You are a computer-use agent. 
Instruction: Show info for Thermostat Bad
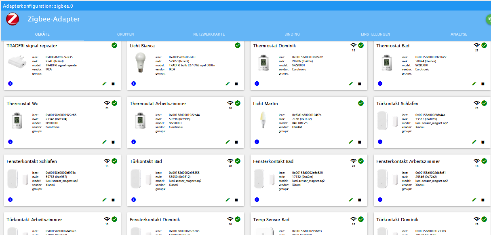click(380, 84)
